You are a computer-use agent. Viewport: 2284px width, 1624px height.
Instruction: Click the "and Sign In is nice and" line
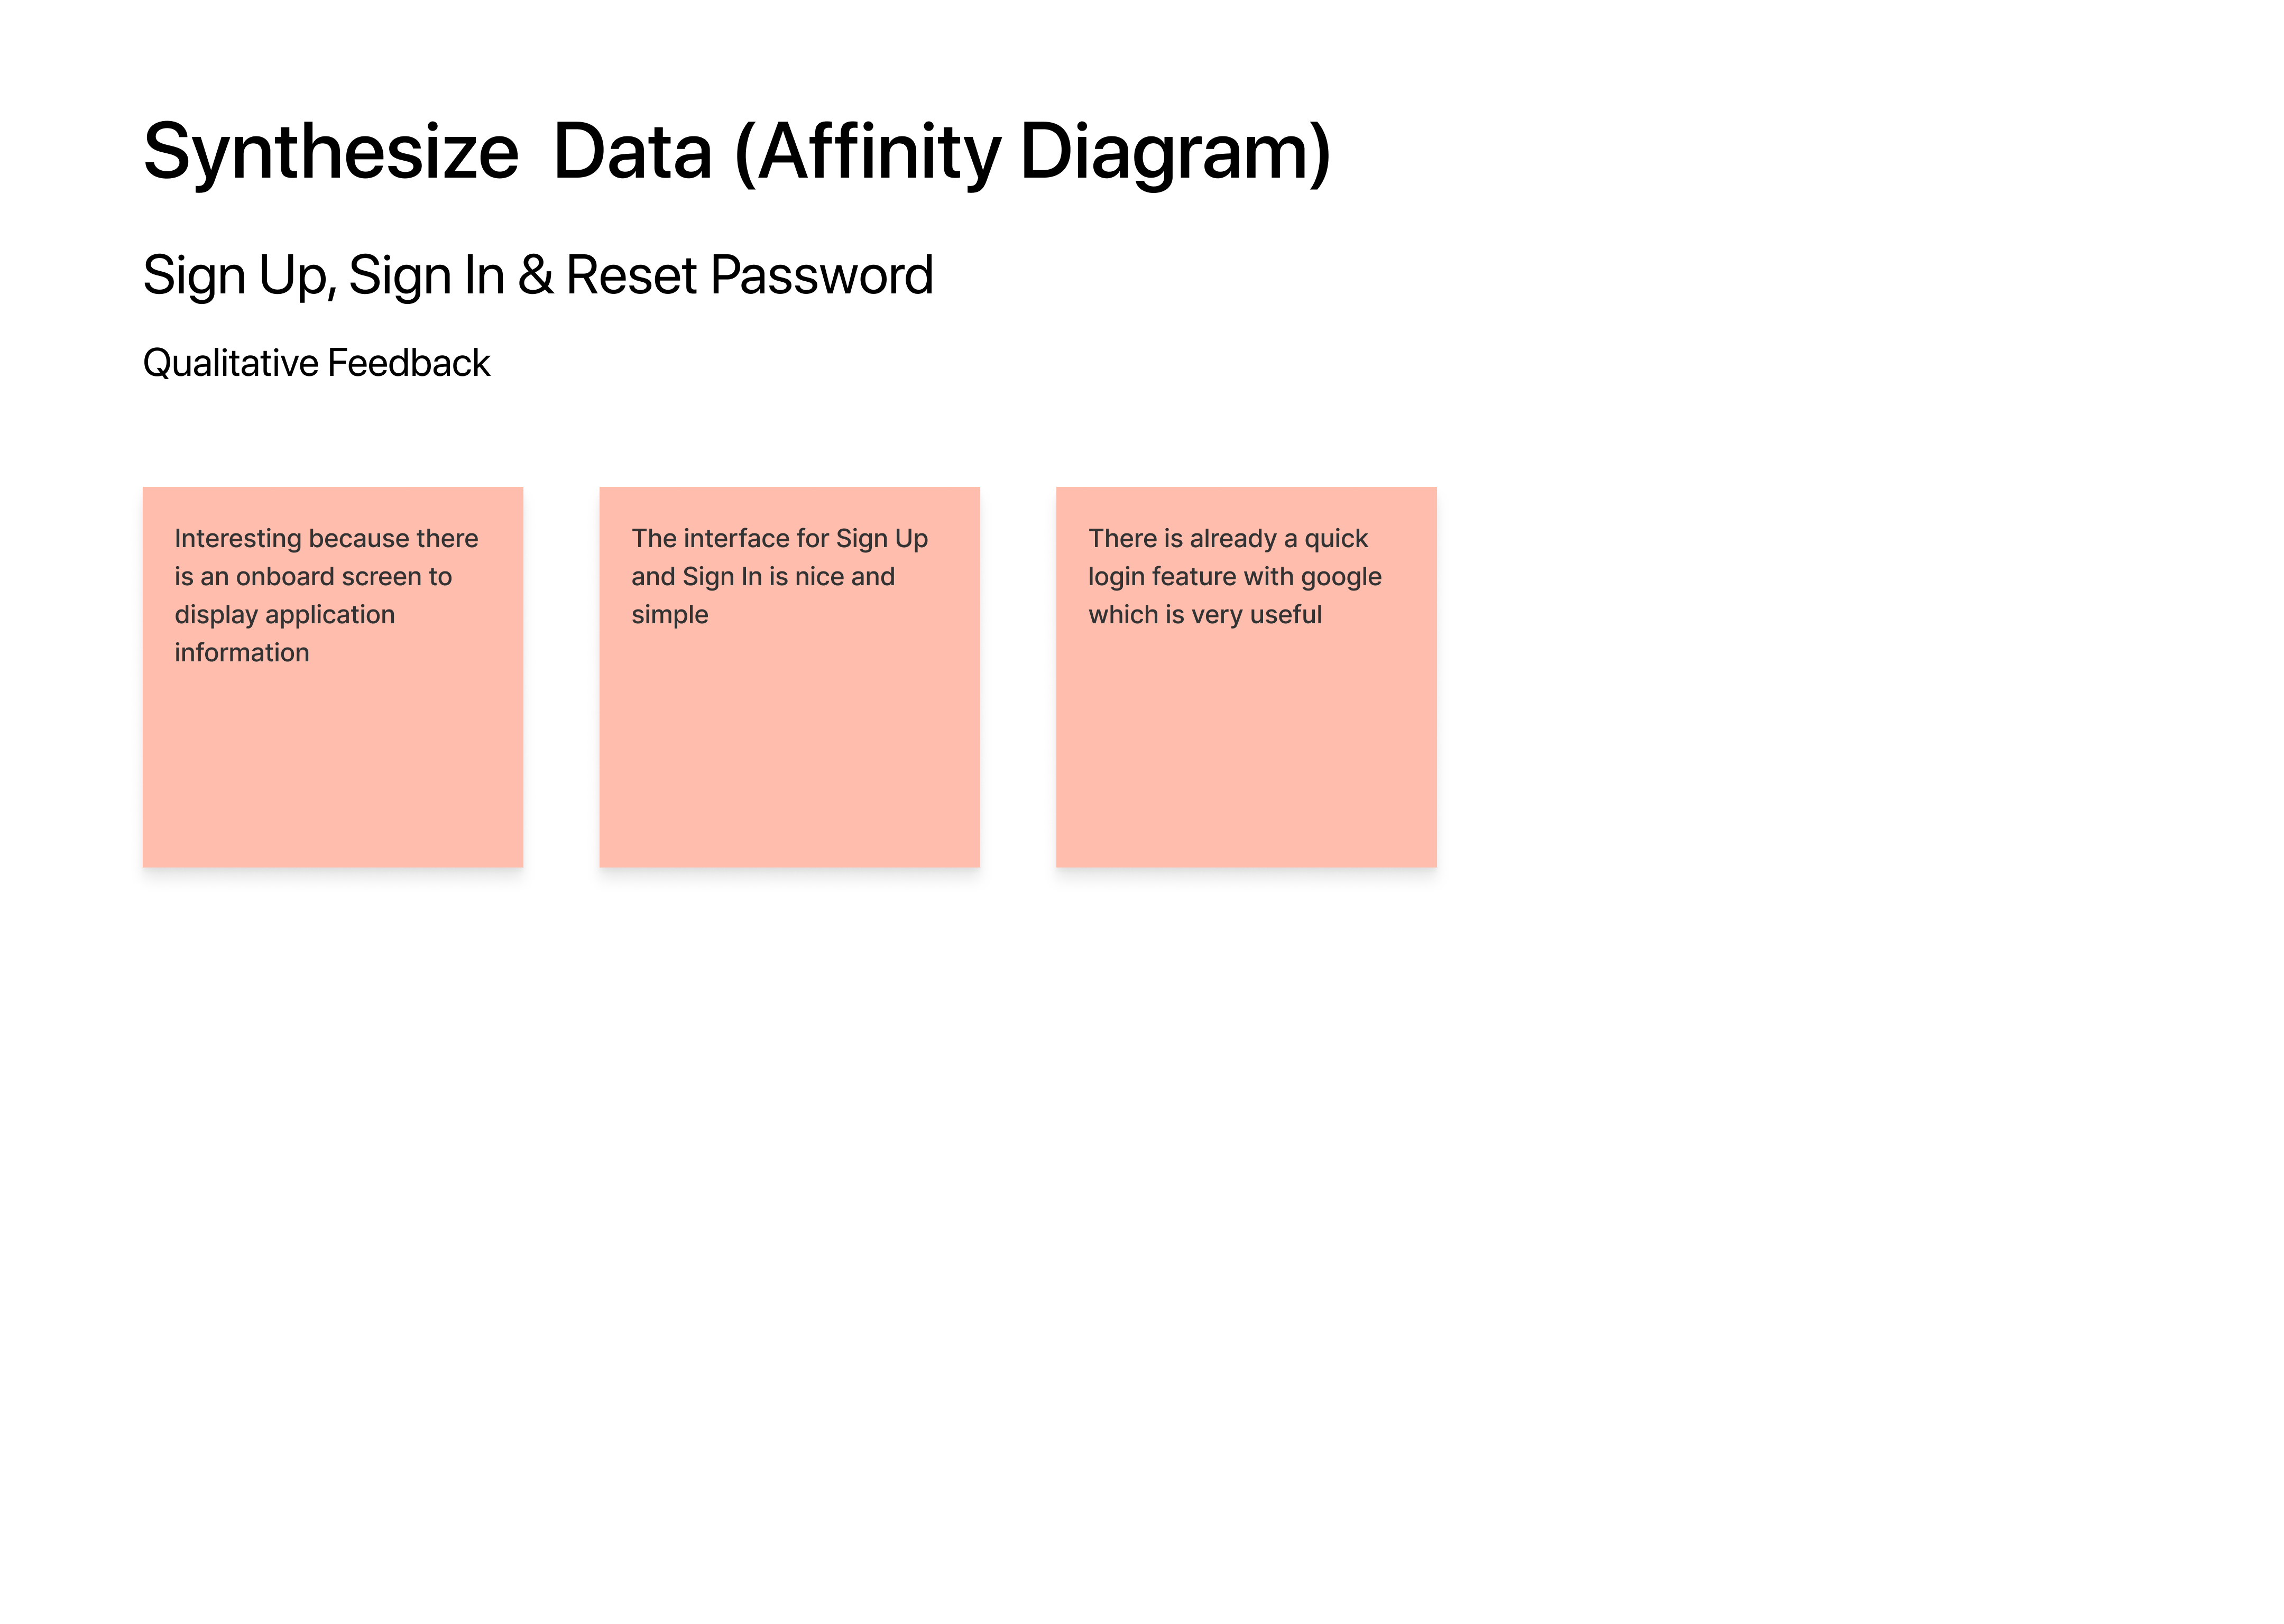(x=763, y=577)
